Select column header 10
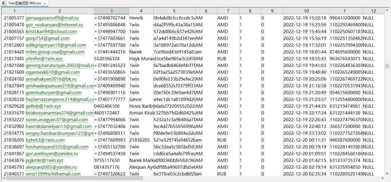The width and height of the screenshot is (391, 182). pos(306,11)
